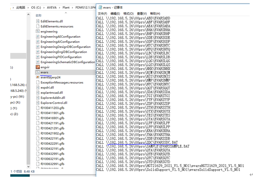
Task: Click the f0100416901.gfb file icon
Action: (38, 118)
